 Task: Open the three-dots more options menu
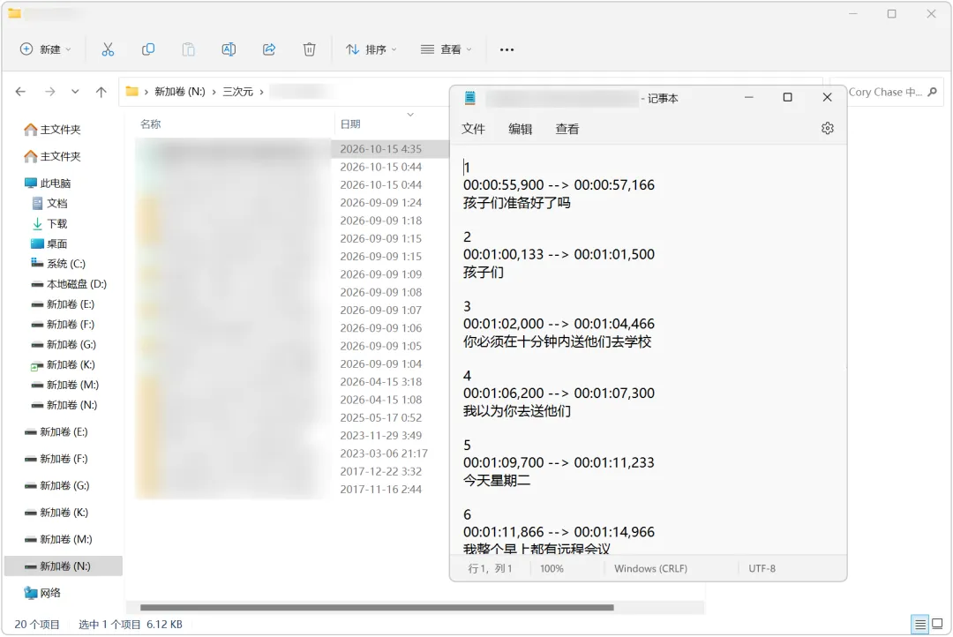click(507, 49)
